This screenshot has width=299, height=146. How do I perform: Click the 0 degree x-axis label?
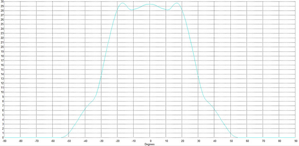click(x=150, y=141)
